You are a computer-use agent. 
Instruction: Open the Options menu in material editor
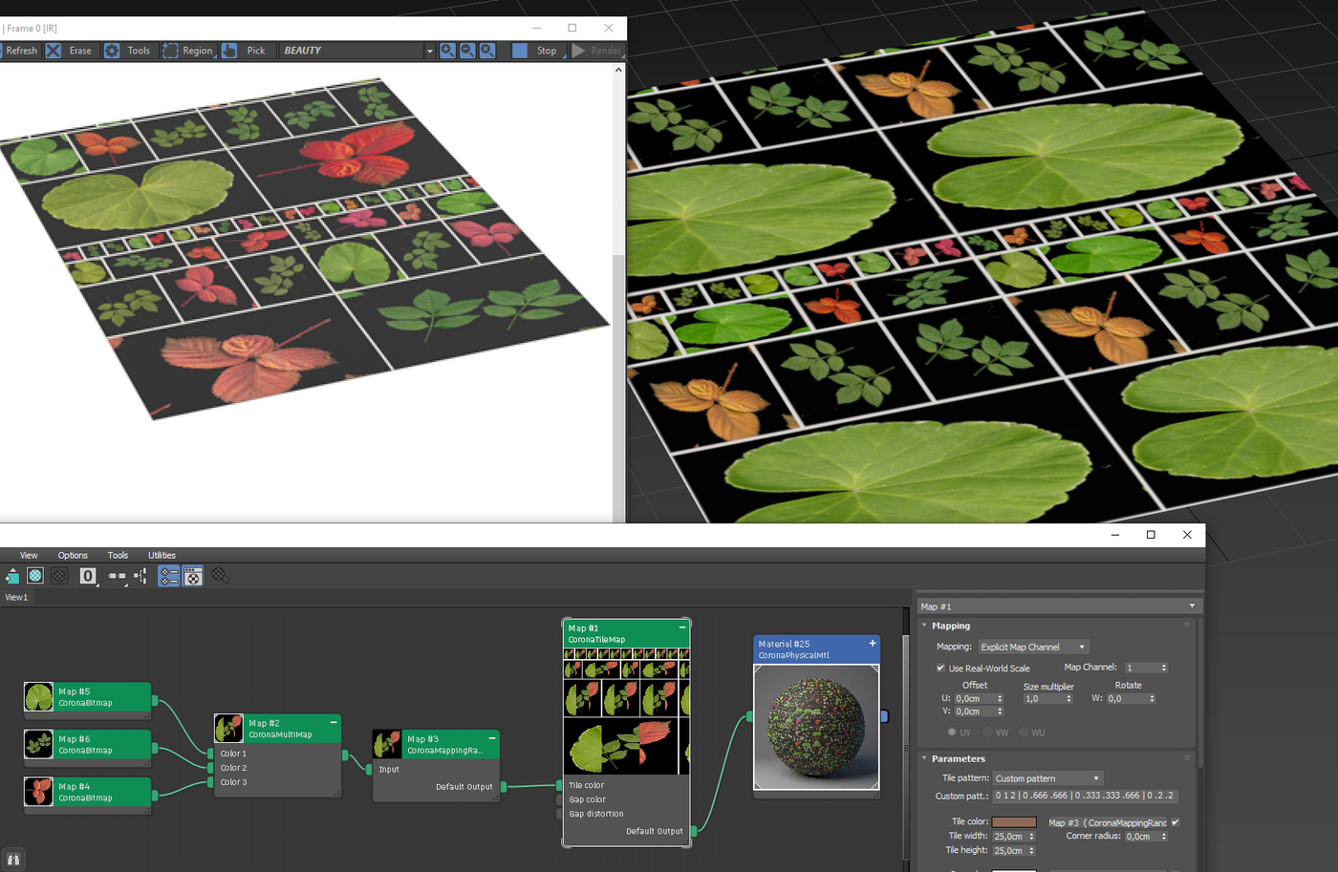click(x=73, y=555)
